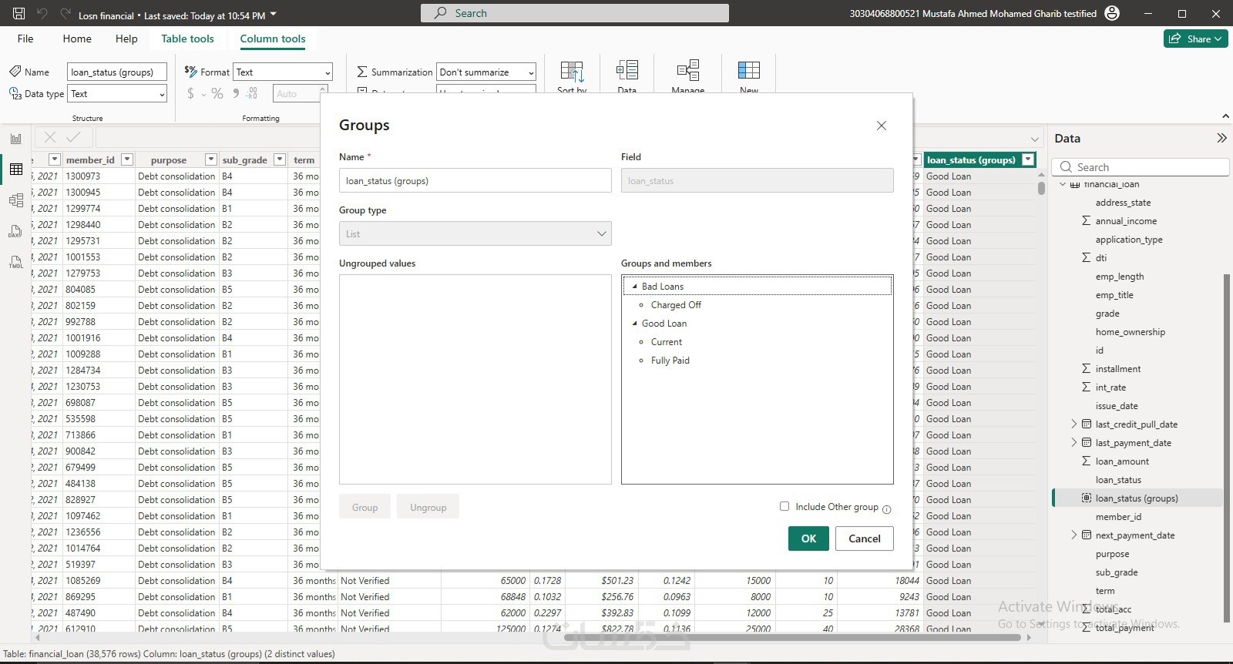Close the Groups dialog with X

tap(882, 126)
